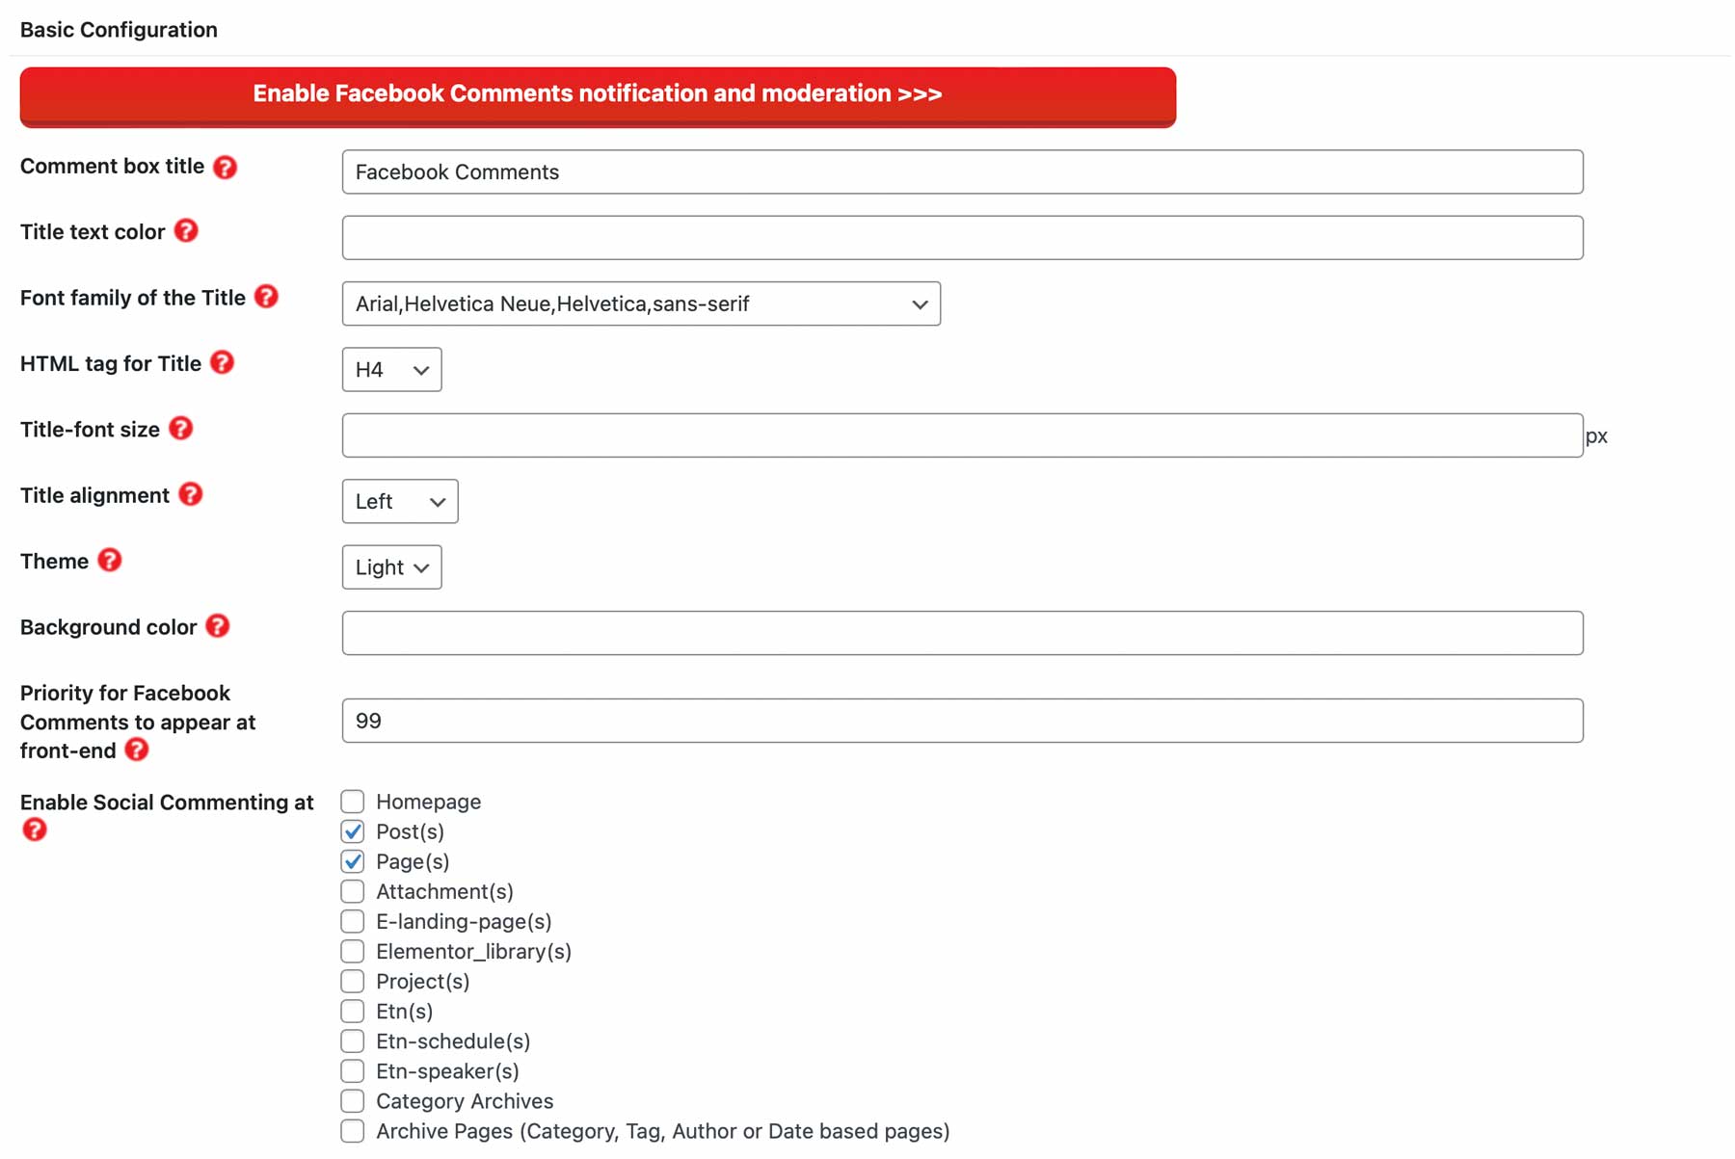Image resolution: width=1735 pixels, height=1159 pixels.
Task: Click Enable Facebook Comments notification and moderation
Action: pos(597,93)
